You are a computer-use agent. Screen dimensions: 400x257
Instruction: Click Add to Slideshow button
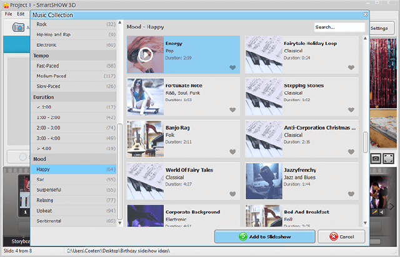coord(265,236)
